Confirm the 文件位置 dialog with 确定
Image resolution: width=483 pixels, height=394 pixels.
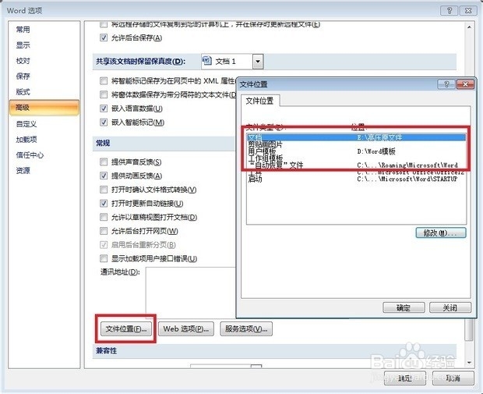click(x=404, y=307)
